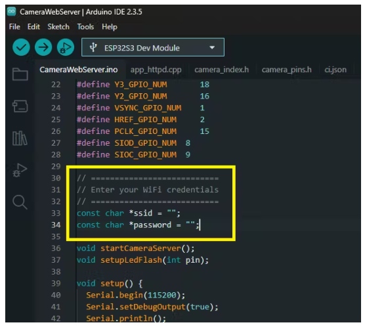This screenshot has height=329, width=365.
Task: Open the File menu
Action: click(14, 27)
